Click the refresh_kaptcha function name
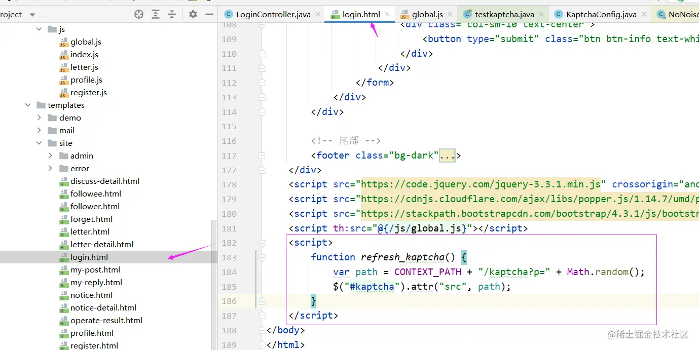 [403, 257]
